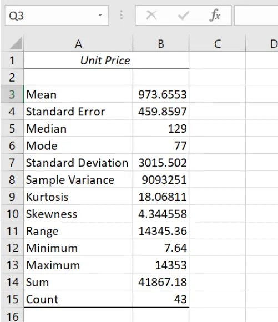
Task: Click the formula bar resize dots handle
Action: [122, 15]
